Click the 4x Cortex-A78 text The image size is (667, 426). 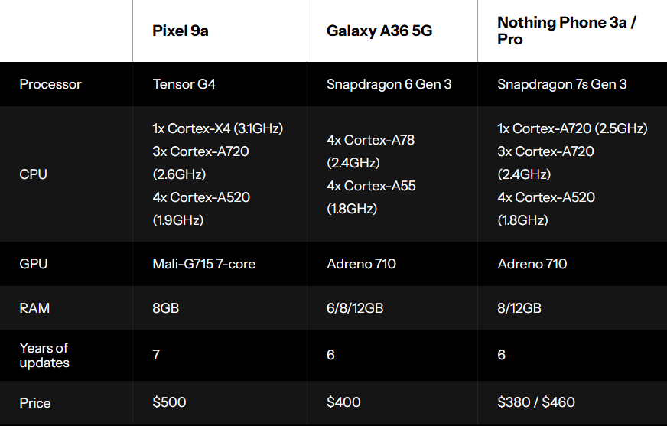pos(370,140)
